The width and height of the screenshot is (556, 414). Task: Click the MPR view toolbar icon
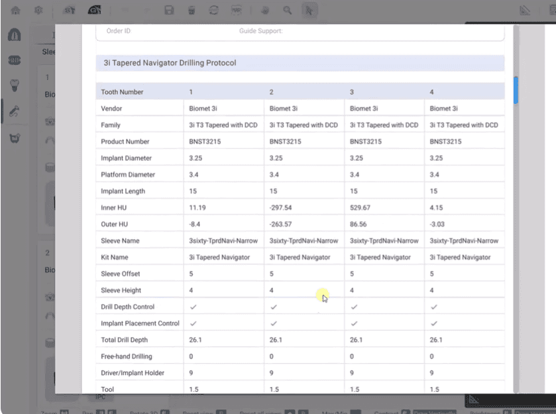(x=237, y=11)
